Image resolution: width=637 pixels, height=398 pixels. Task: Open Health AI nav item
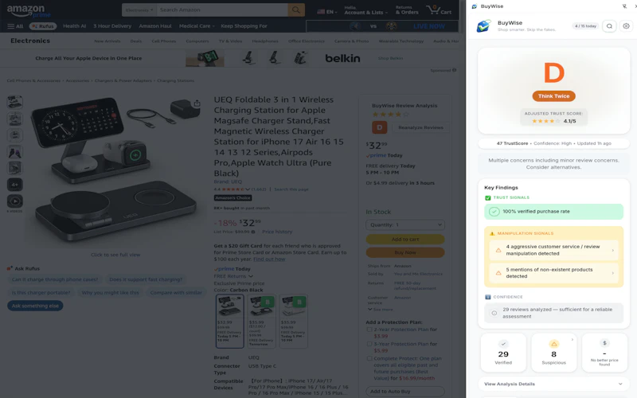point(74,26)
